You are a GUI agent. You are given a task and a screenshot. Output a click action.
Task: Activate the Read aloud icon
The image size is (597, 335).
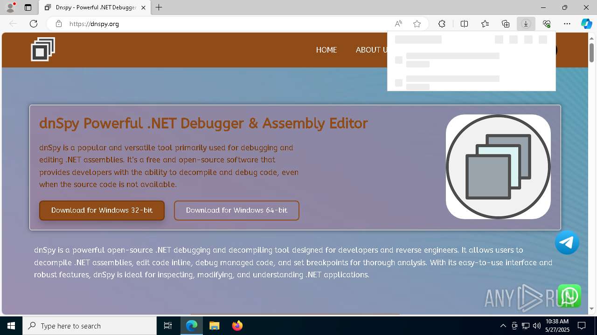coord(398,24)
